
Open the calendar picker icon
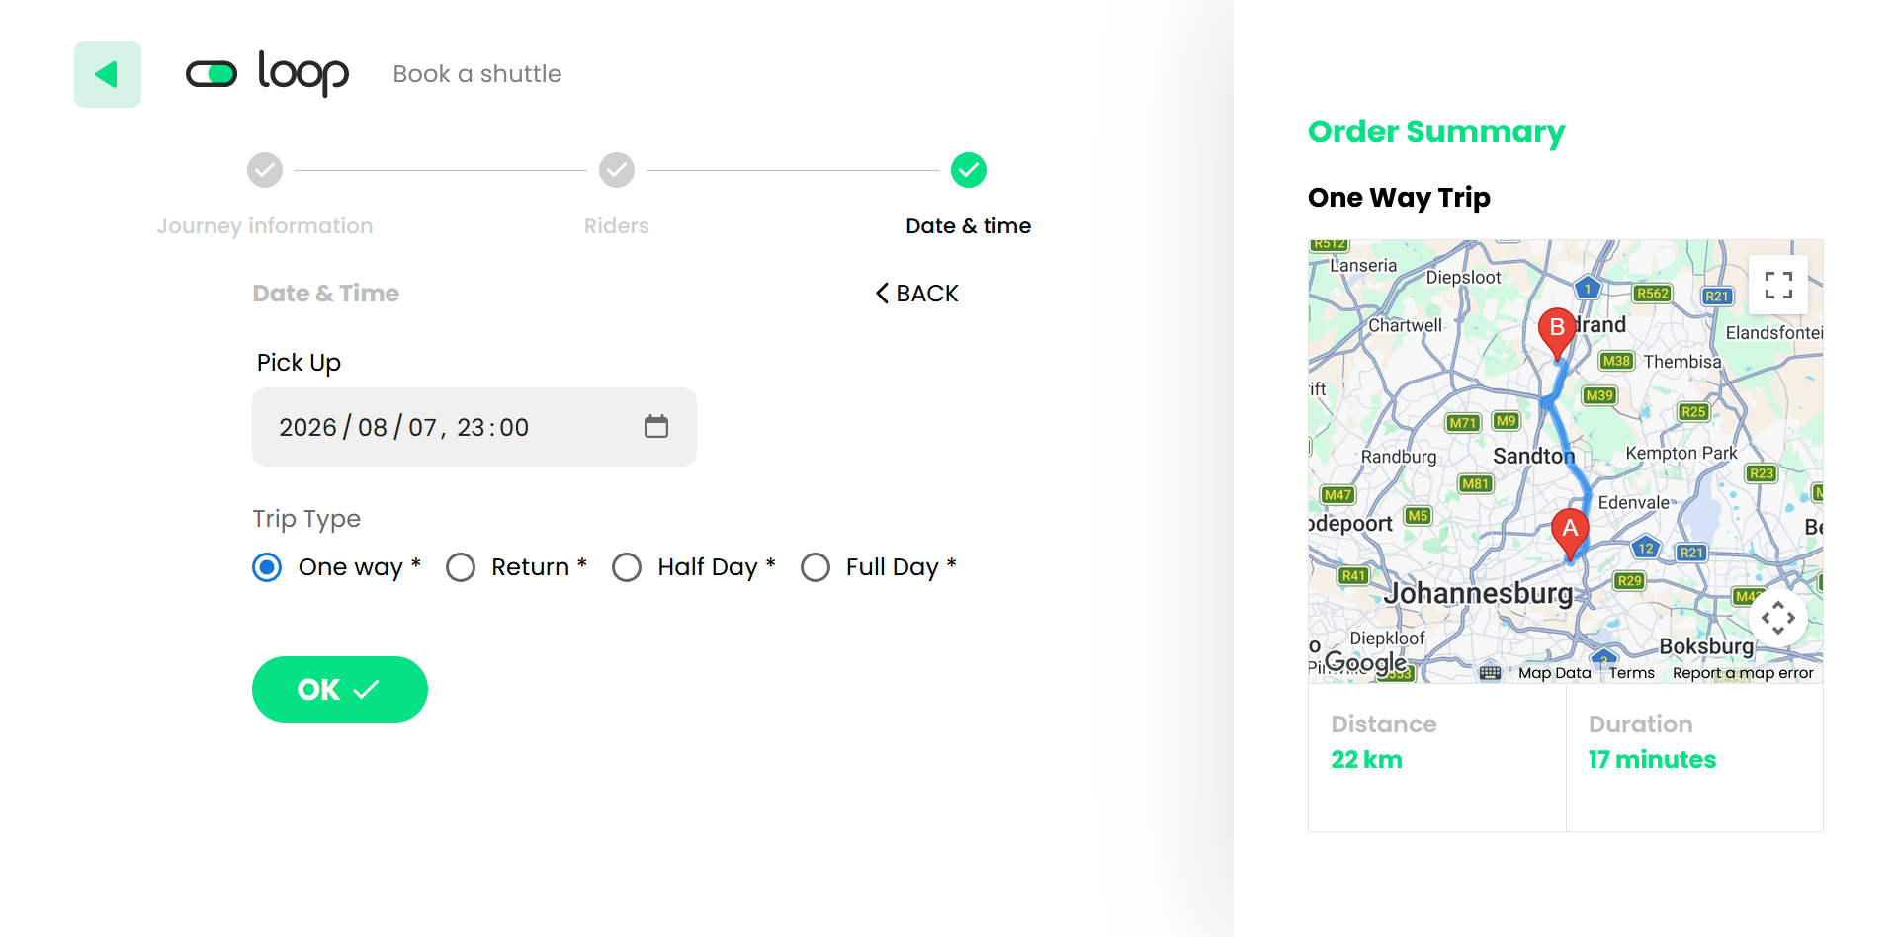656,426
